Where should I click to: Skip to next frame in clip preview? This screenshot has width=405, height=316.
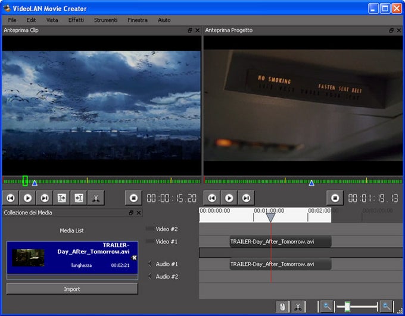[x=45, y=198]
